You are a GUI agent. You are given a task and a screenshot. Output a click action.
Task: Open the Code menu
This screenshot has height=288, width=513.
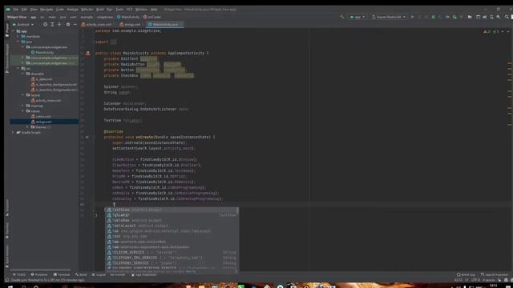point(60,10)
